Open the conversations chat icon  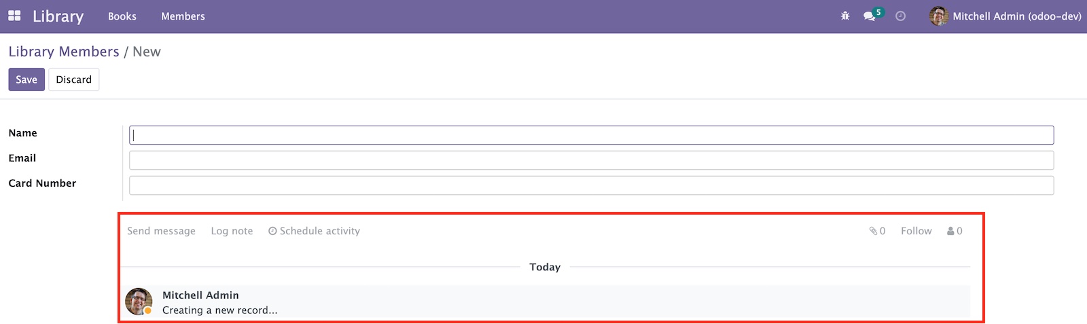869,16
